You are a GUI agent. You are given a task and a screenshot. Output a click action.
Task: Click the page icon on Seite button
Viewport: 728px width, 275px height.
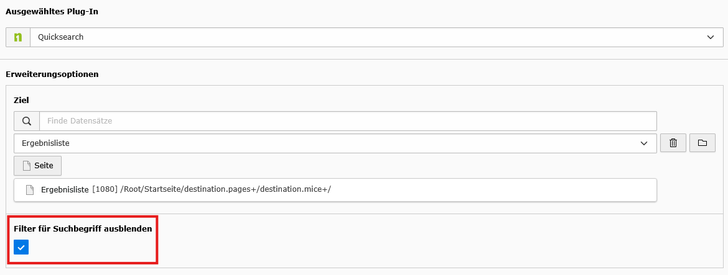(x=27, y=166)
